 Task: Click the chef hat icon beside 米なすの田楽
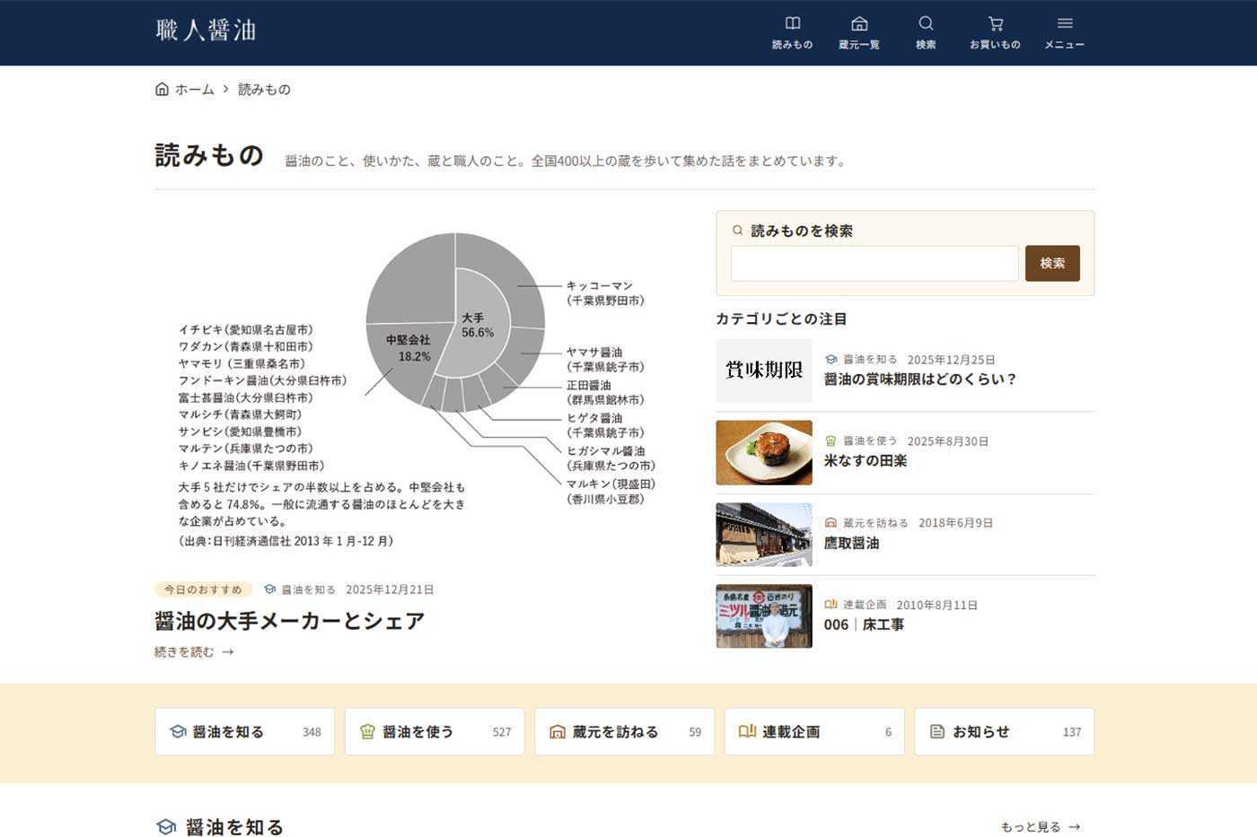click(831, 441)
